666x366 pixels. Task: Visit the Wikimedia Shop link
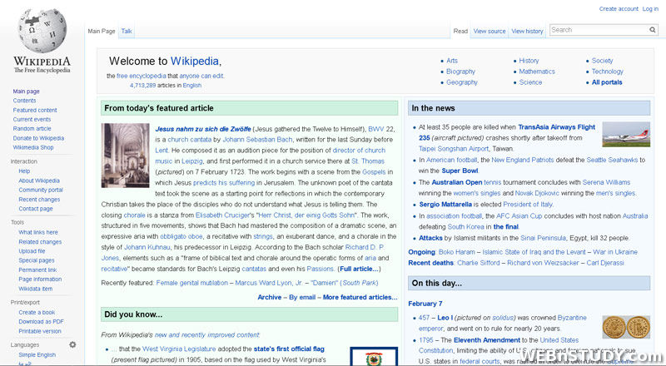coord(33,147)
